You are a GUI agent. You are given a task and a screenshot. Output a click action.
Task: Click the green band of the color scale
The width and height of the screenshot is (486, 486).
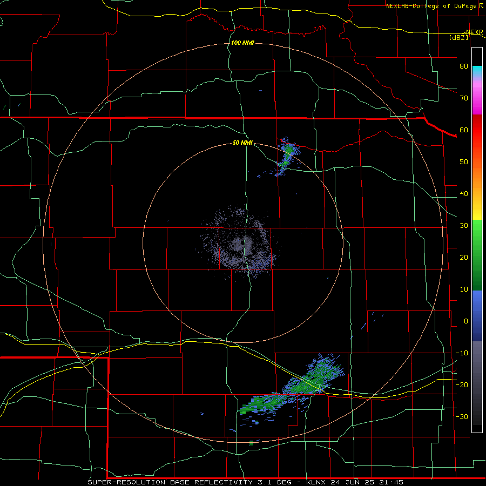click(x=477, y=255)
